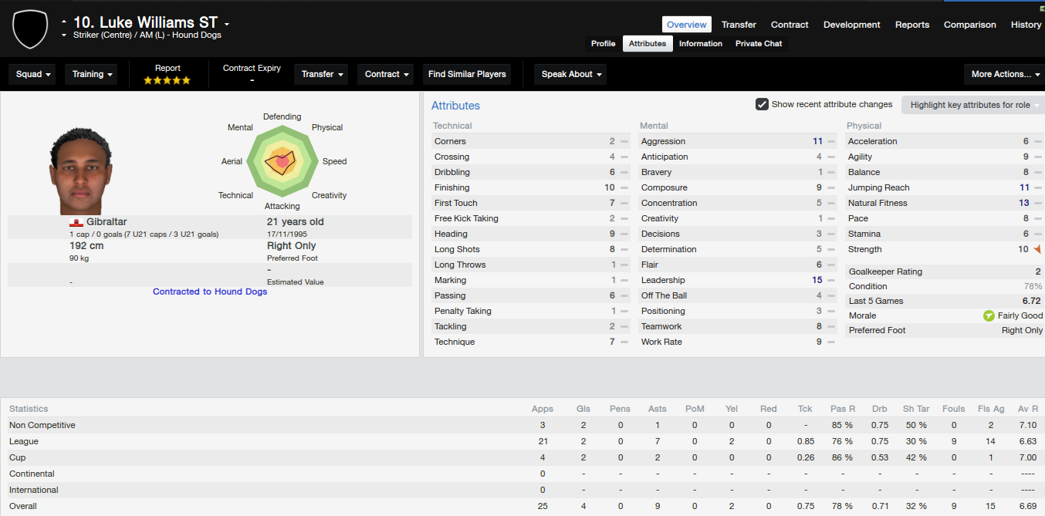Open Highlight key attributes for role dropdown

972,105
